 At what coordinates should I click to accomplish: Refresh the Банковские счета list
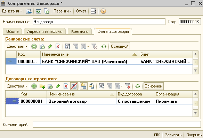[104, 46]
